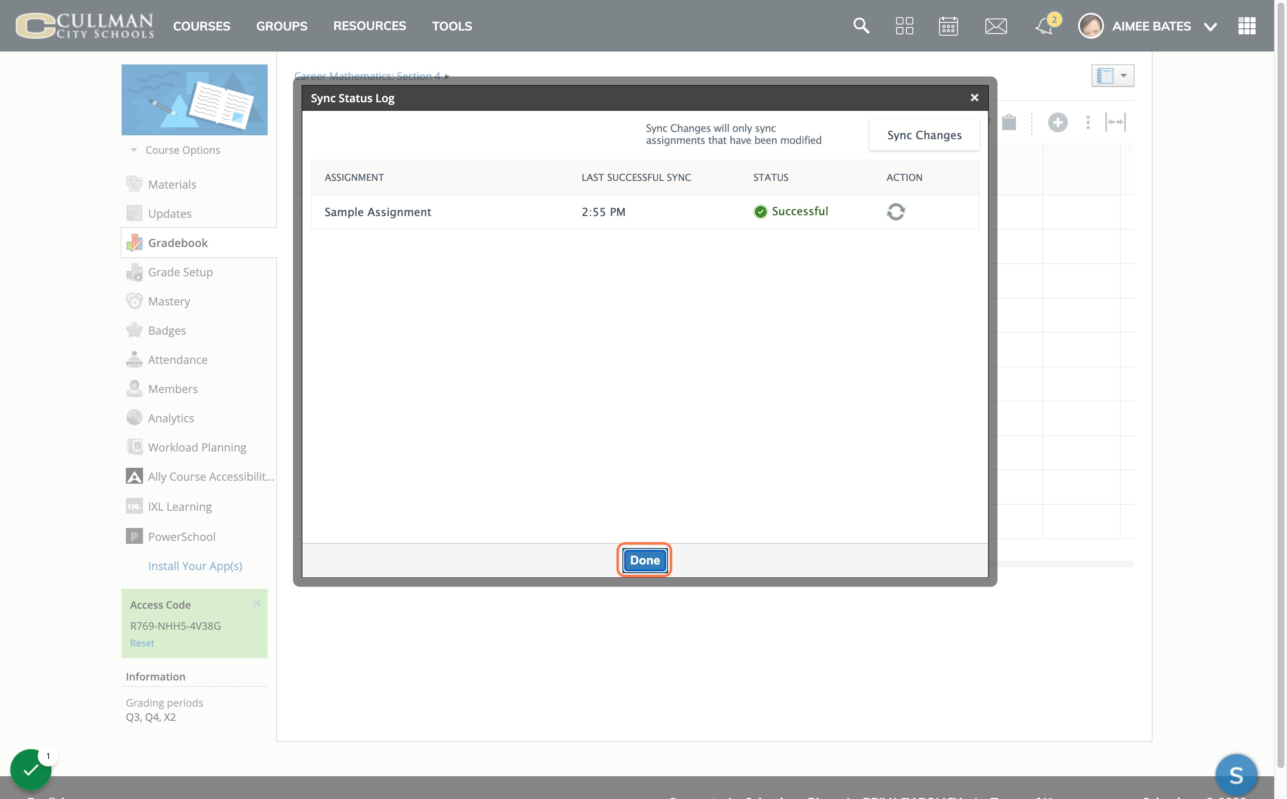Click Aimee Bates profile avatar
This screenshot has height=799, width=1287.
tap(1091, 25)
